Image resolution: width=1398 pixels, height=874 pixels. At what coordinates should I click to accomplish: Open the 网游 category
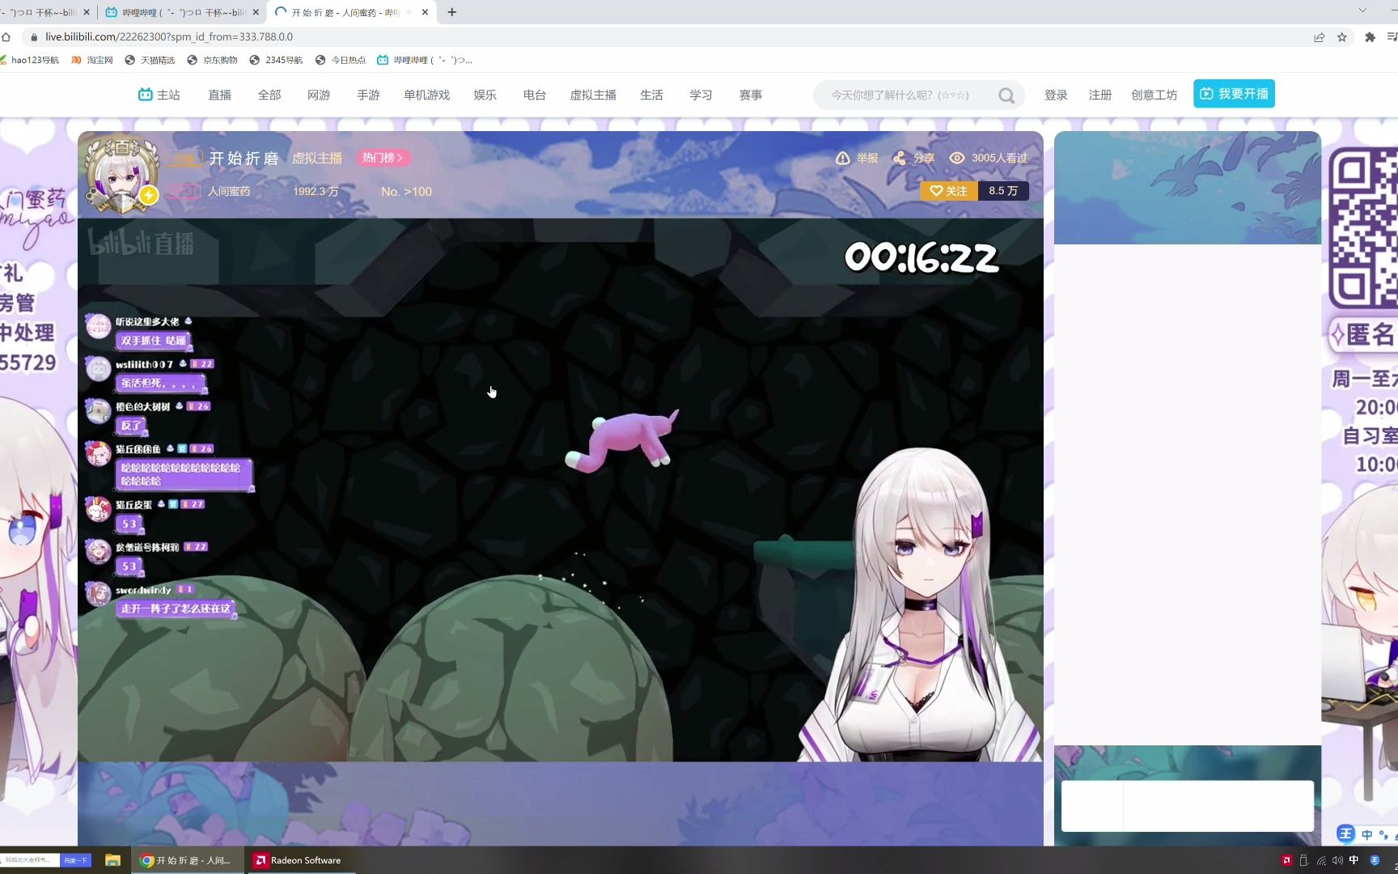(x=319, y=95)
